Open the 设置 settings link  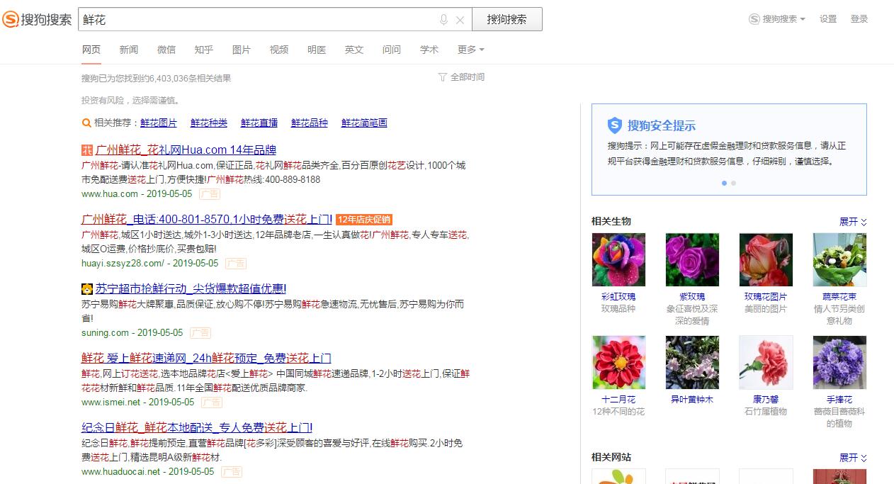827,19
